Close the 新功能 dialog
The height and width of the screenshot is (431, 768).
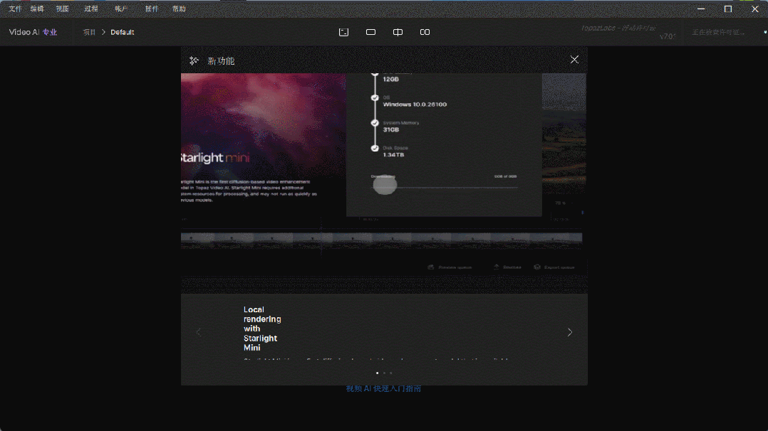(574, 60)
